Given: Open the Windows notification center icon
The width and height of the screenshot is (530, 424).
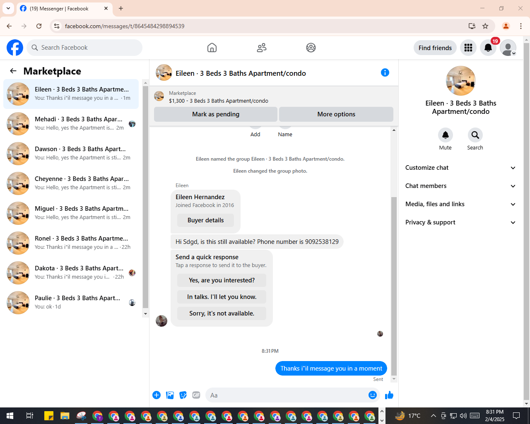Looking at the screenshot, I should [516, 416].
